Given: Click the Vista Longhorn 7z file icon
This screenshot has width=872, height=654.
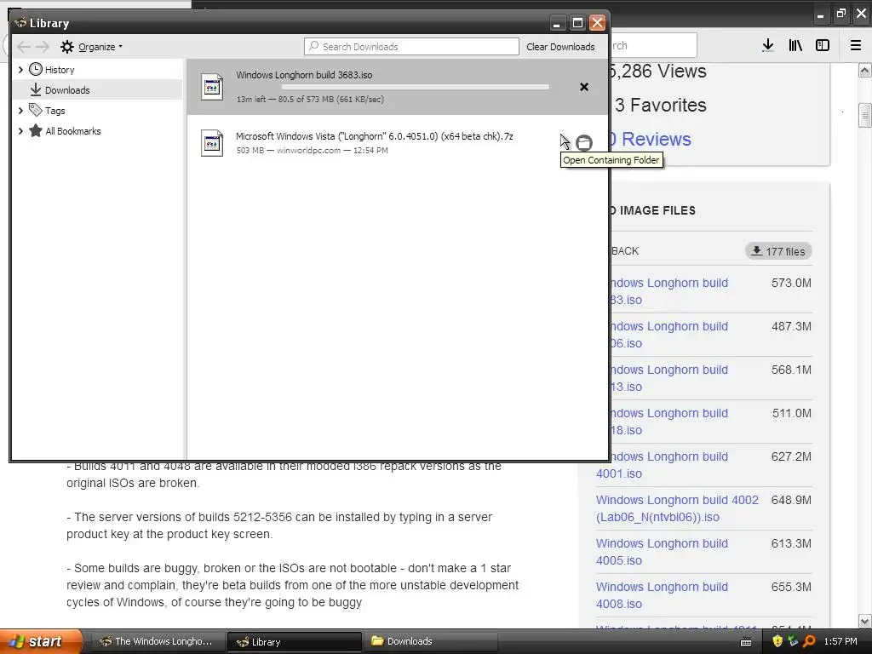Looking at the screenshot, I should 212,143.
